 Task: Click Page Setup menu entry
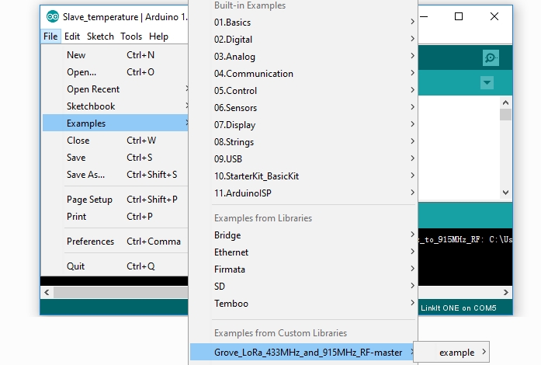(89, 200)
